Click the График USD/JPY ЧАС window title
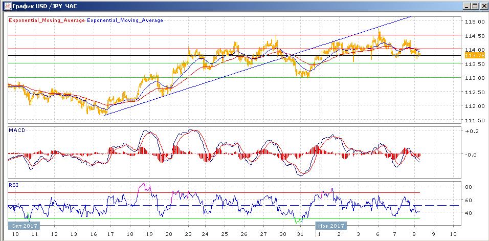The width and height of the screenshot is (489, 241). pyautogui.click(x=45, y=6)
